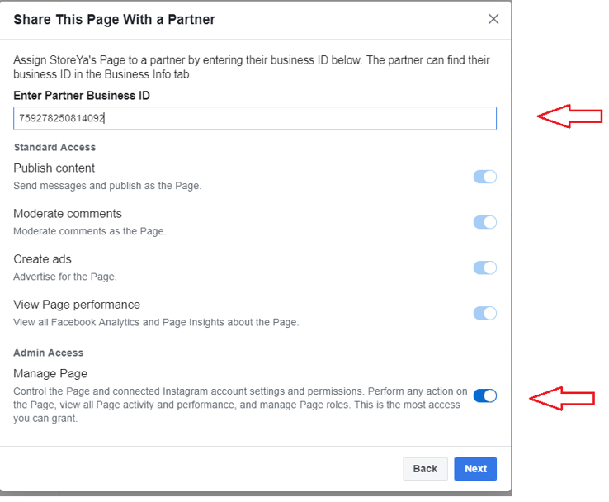Click the "Enter Partner Business ID" label
This screenshot has height=502, width=609.
click(x=82, y=96)
